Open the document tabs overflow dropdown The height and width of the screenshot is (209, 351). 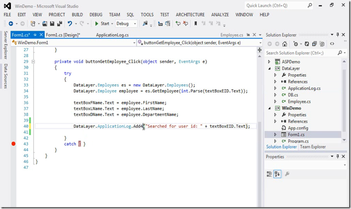point(260,35)
